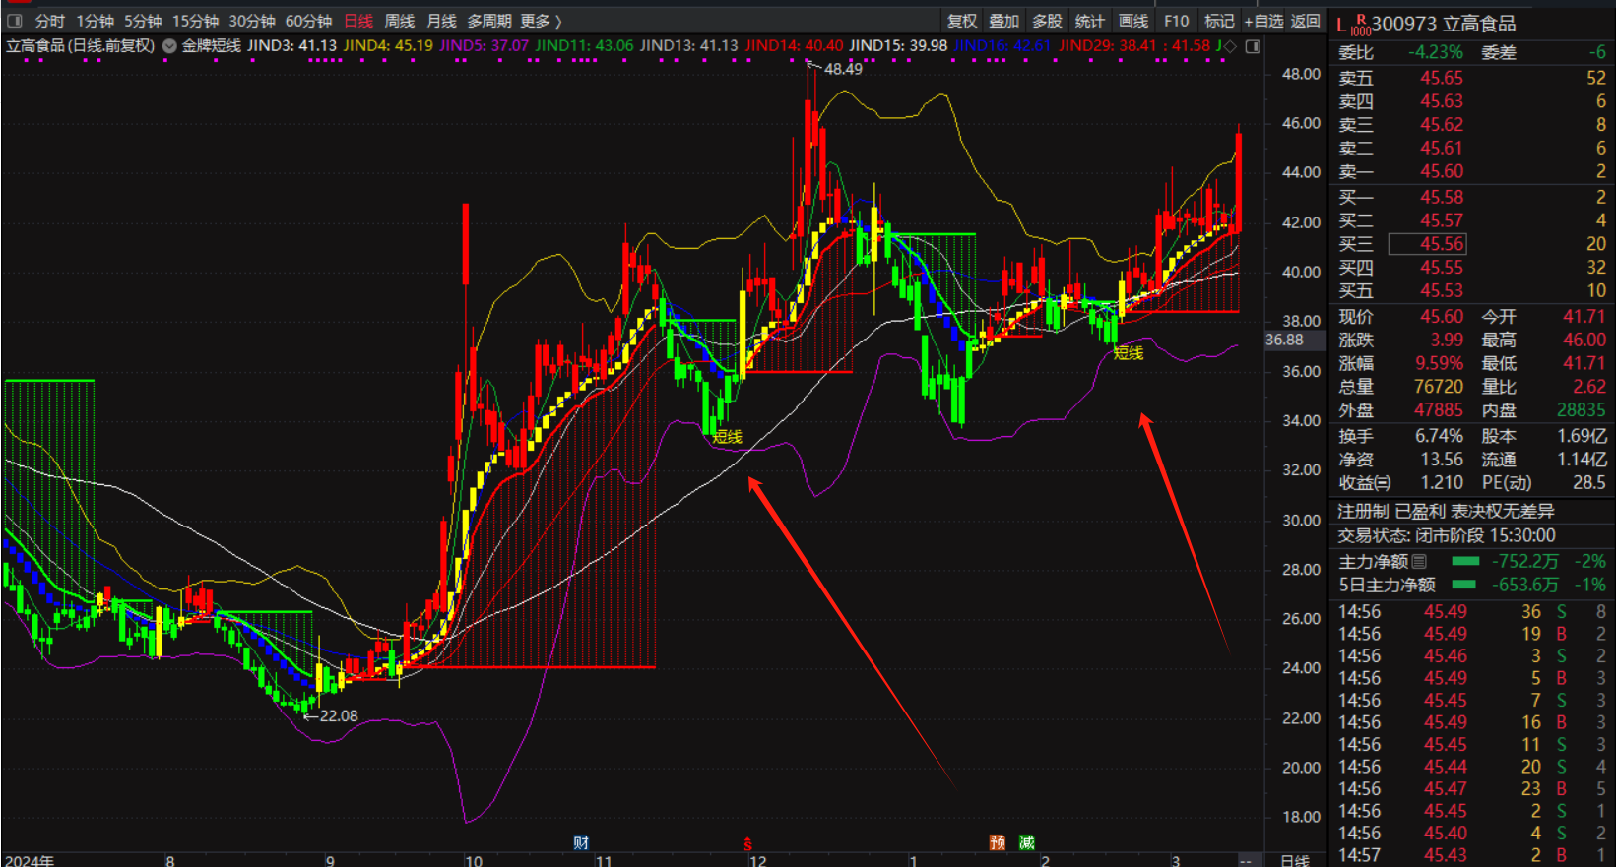1616x867 pixels.
Task: Open the indicator dropdown next to 金牌短线
Action: pyautogui.click(x=169, y=45)
